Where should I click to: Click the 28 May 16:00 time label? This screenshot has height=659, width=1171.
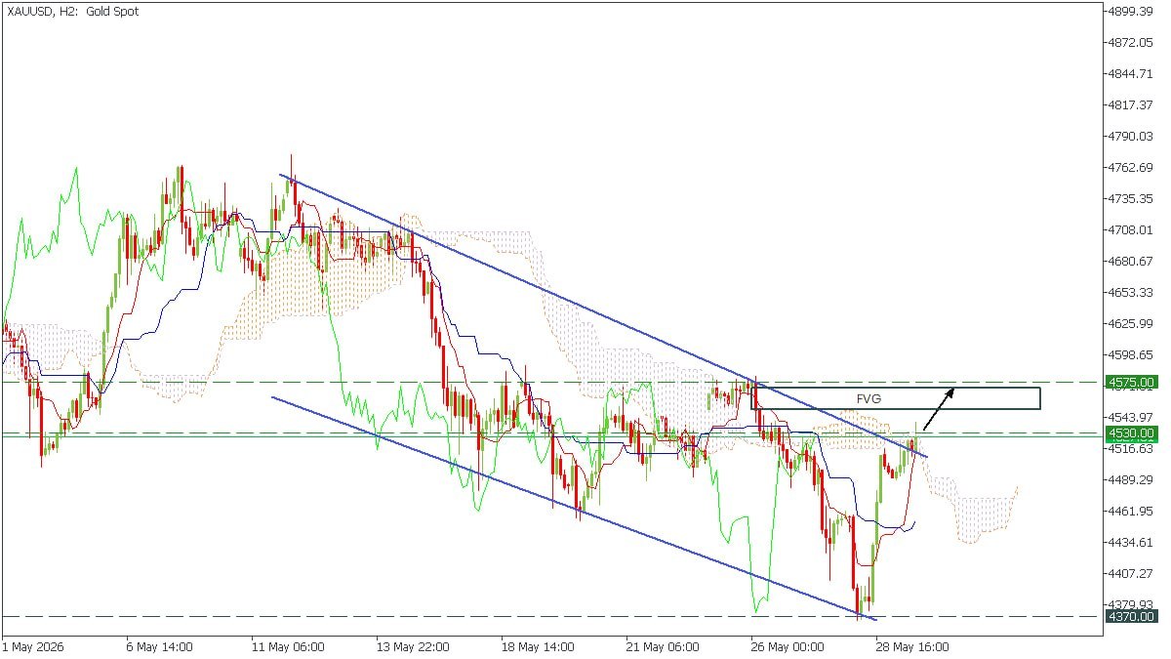[x=912, y=646]
